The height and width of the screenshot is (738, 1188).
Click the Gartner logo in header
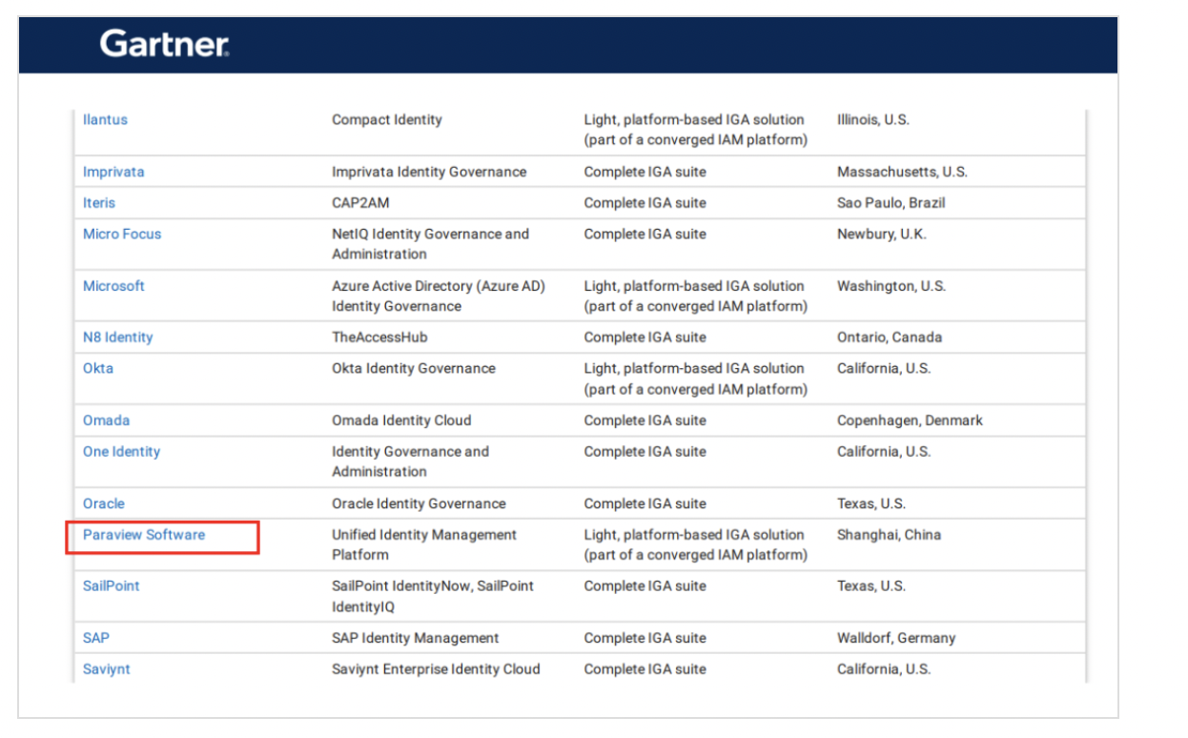[x=164, y=44]
